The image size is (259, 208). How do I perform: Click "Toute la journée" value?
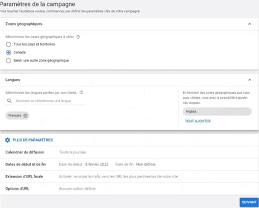pyautogui.click(x=72, y=152)
